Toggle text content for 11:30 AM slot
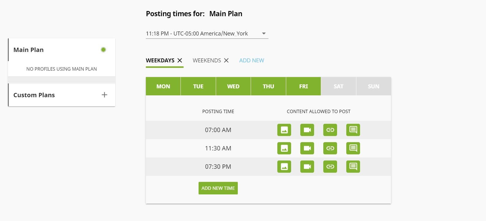This screenshot has height=221, width=486. coord(353,148)
